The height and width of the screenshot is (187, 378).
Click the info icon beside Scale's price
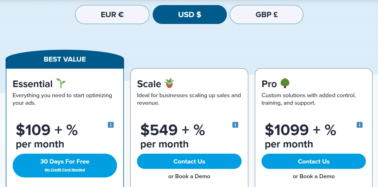click(235, 125)
